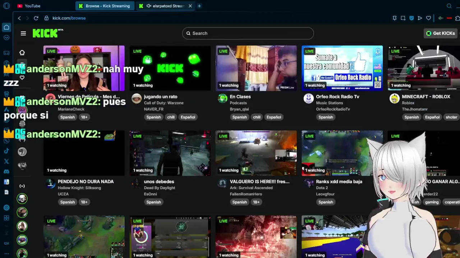Viewport: 460px width, 258px height.
Task: Click Leoxgfour streamer avatar
Action: [309, 183]
